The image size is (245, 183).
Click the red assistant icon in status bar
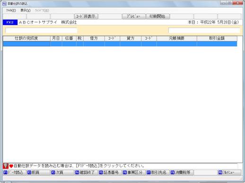tap(6, 166)
